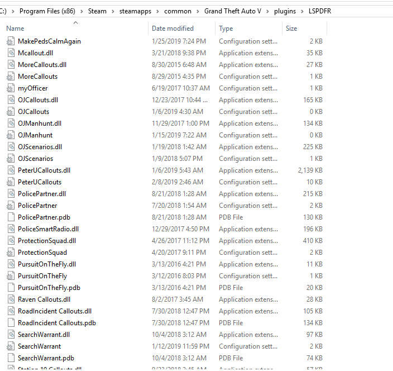Sort files by Name column header
Image resolution: width=393 pixels, height=371 pixels.
coord(15,28)
